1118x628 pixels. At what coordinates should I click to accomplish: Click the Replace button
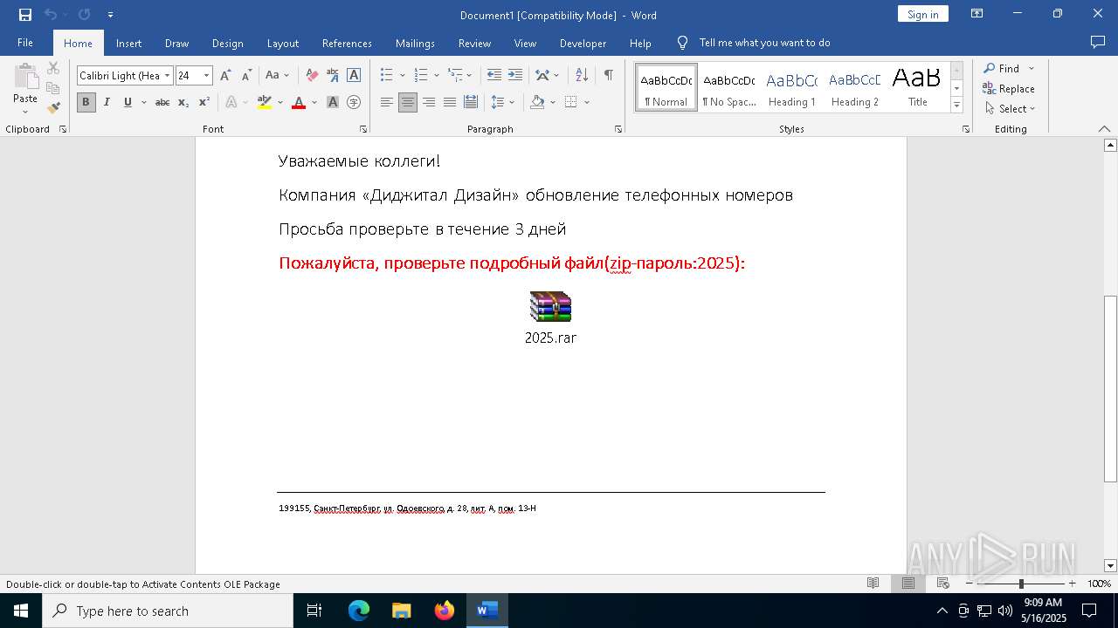pos(1009,88)
